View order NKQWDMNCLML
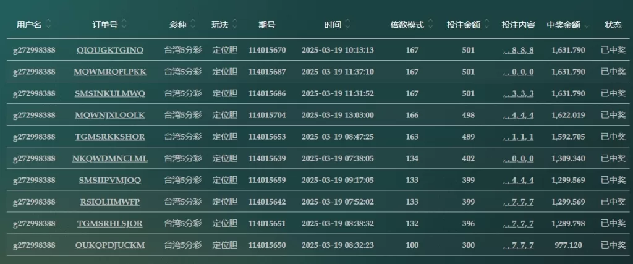This screenshot has width=633, height=264. tap(110, 159)
